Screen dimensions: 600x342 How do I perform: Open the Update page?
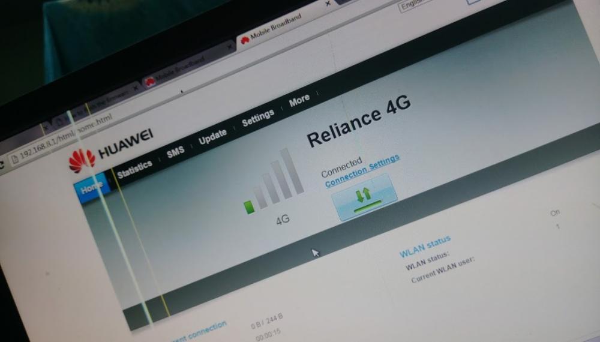(212, 137)
